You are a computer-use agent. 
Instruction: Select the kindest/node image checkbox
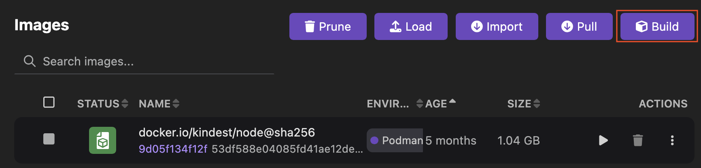[49, 139]
